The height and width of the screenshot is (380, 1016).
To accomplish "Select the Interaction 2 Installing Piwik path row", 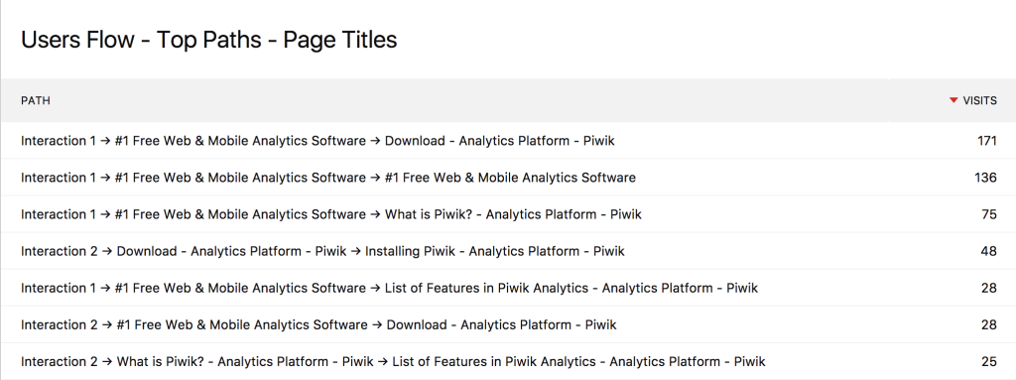I will point(508,251).
